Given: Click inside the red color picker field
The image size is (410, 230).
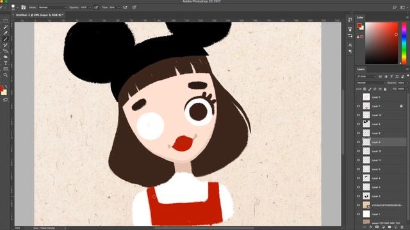Looking at the screenshot, I should (x=382, y=43).
